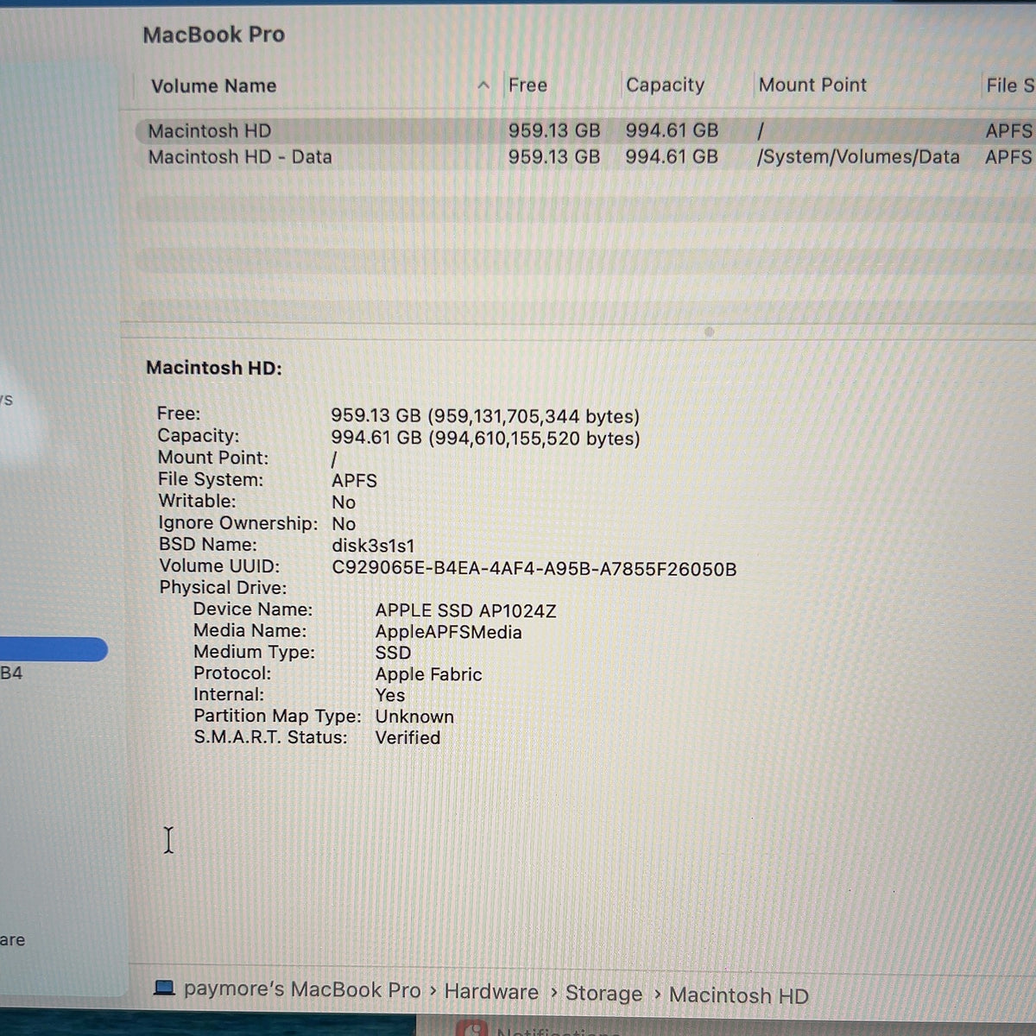Click the laptop icon in the path bar
This screenshot has height=1036, width=1036.
164,988
